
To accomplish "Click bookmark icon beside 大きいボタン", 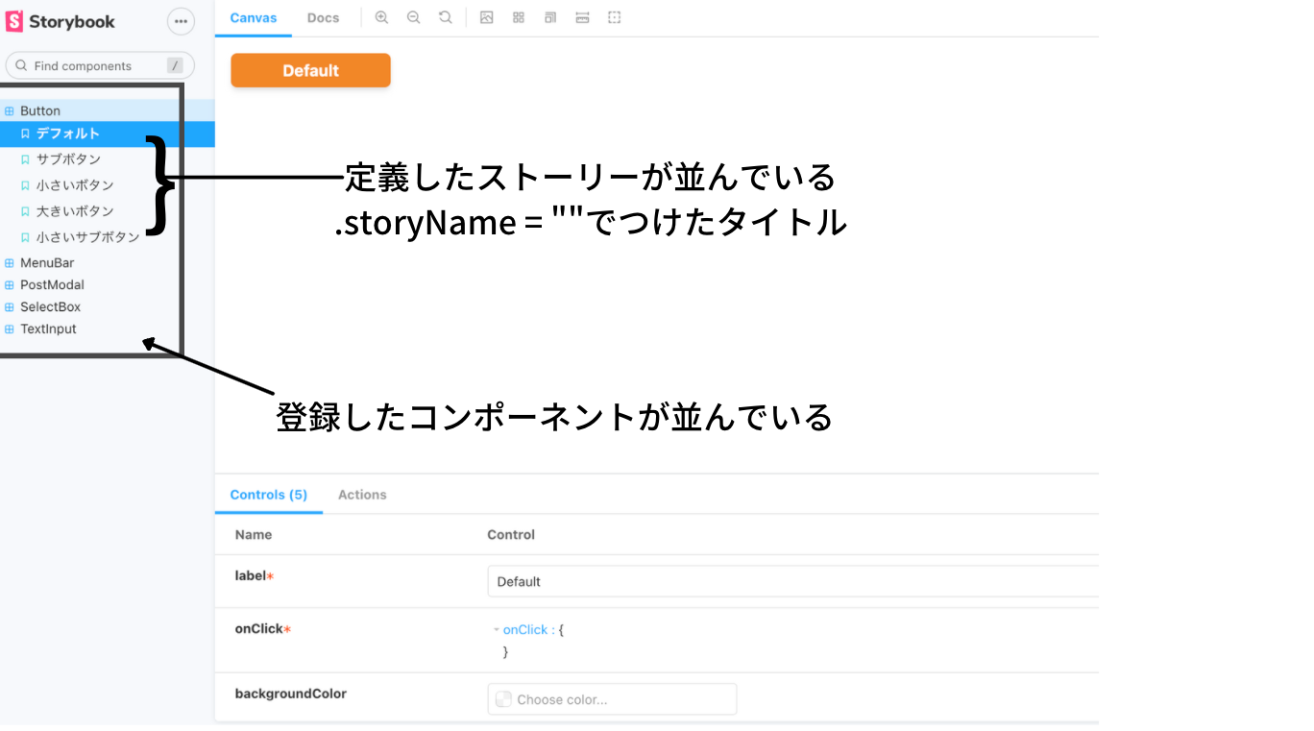I will [x=26, y=211].
